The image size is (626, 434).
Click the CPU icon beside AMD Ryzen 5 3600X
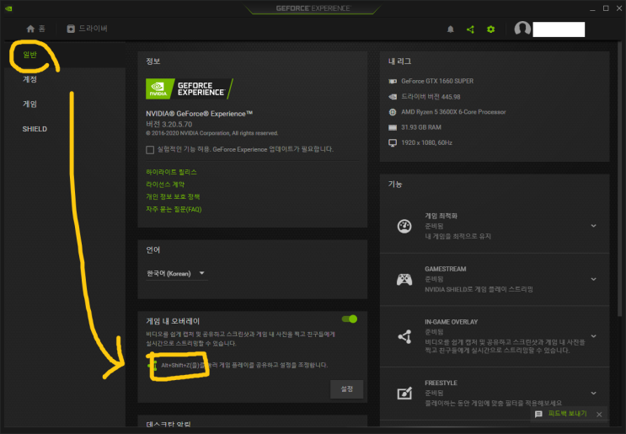(393, 112)
